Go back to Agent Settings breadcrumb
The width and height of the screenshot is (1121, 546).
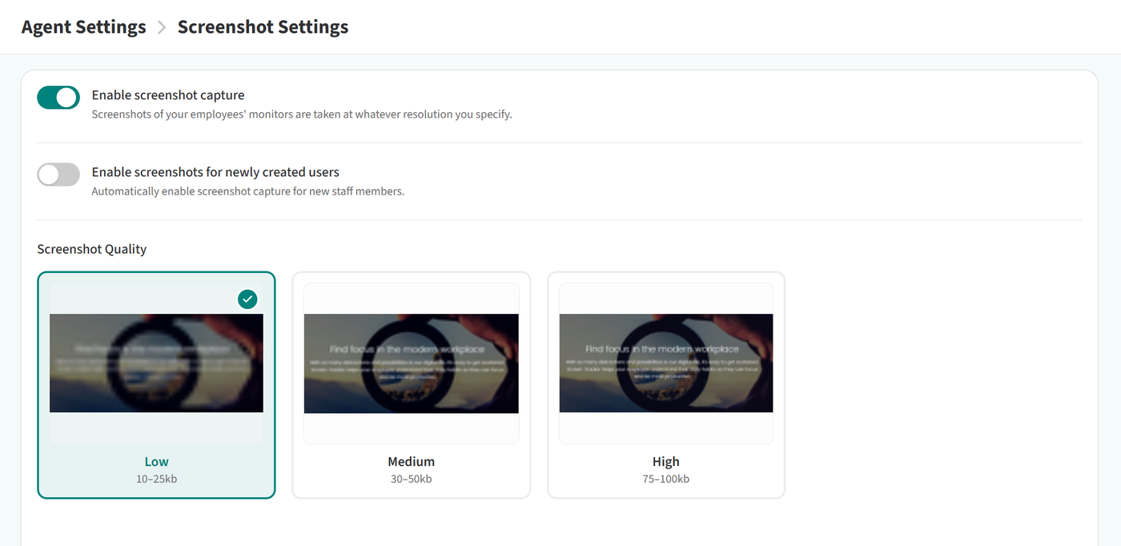point(84,27)
